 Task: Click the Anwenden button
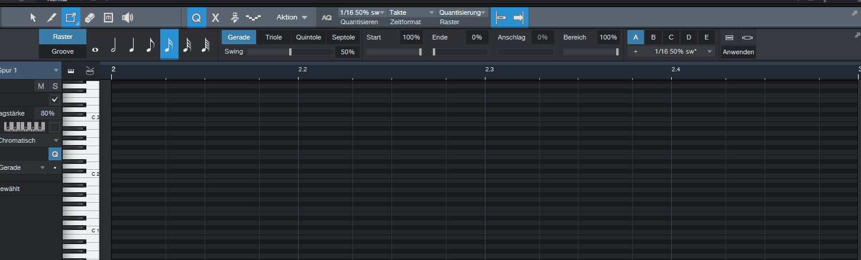click(x=738, y=52)
